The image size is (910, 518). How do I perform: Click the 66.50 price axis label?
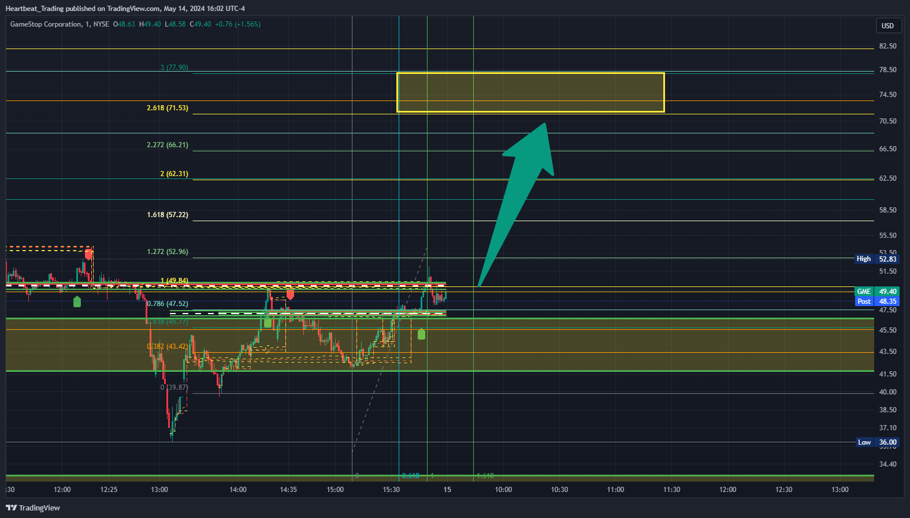point(887,149)
